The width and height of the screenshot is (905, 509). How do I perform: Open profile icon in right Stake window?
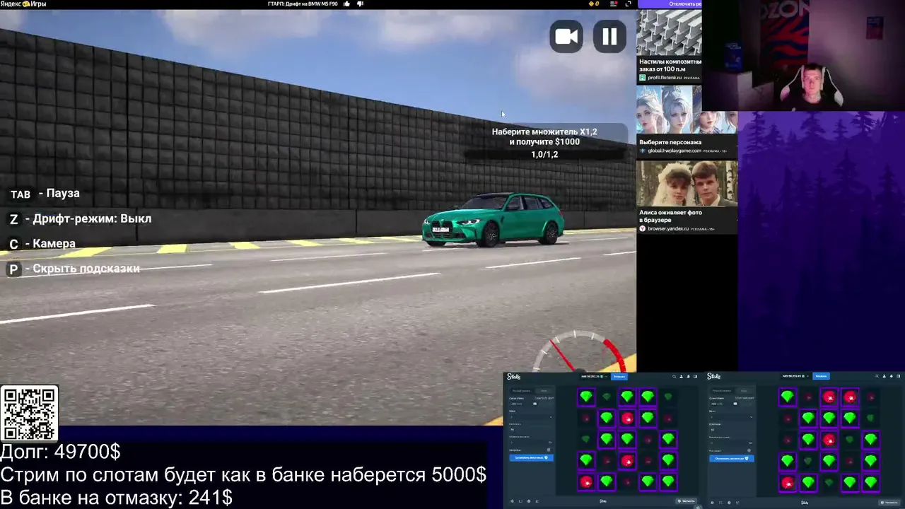click(885, 376)
